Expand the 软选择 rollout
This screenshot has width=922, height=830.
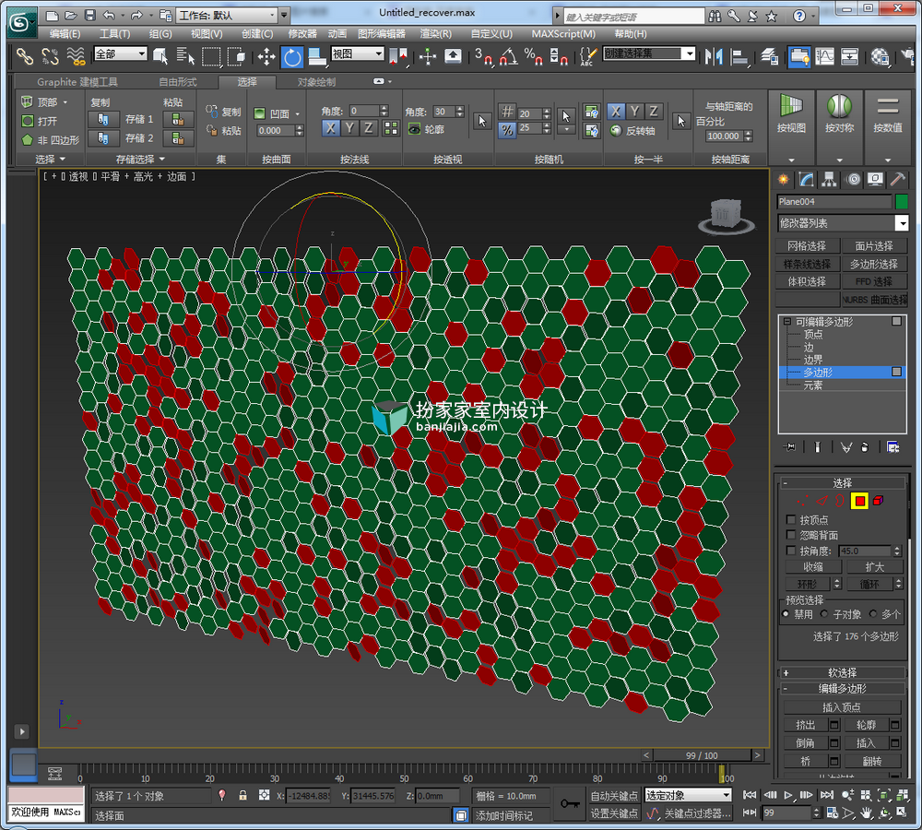[842, 673]
